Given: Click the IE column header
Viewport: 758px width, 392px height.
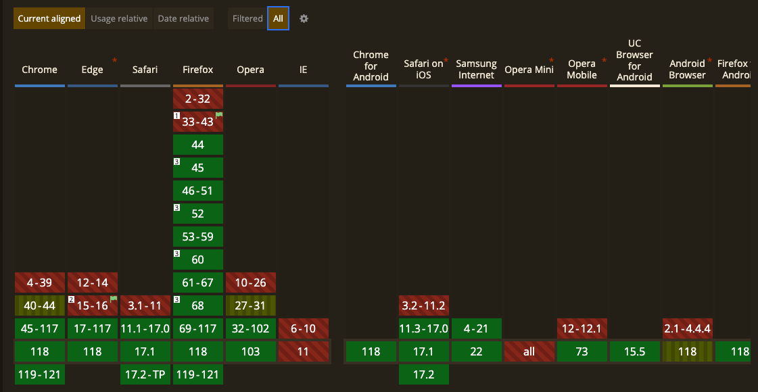Looking at the screenshot, I should 303,70.
